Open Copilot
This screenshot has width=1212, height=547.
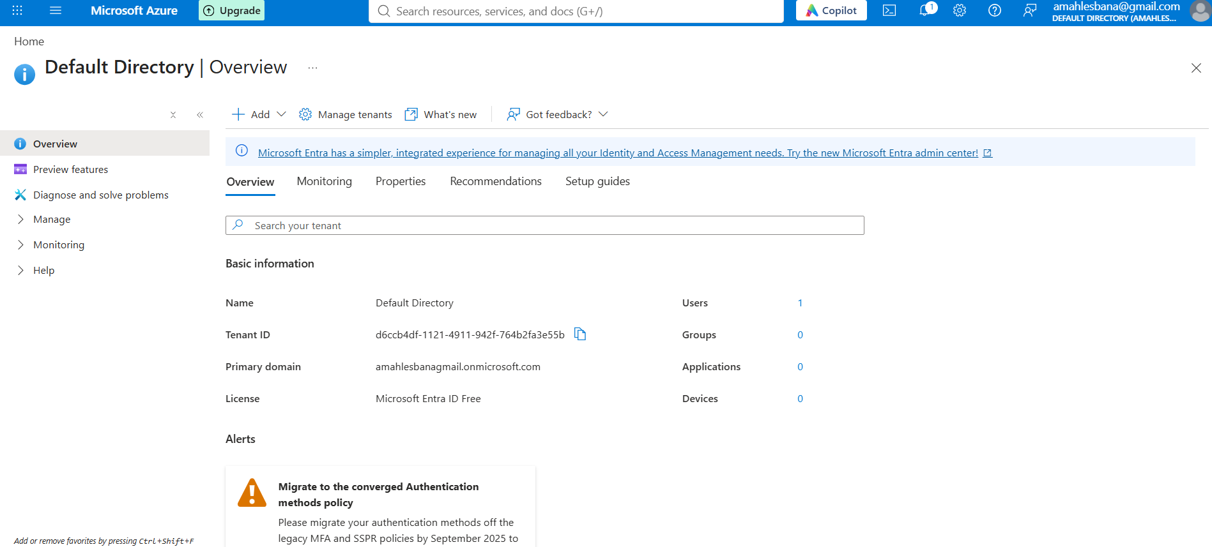coord(831,10)
